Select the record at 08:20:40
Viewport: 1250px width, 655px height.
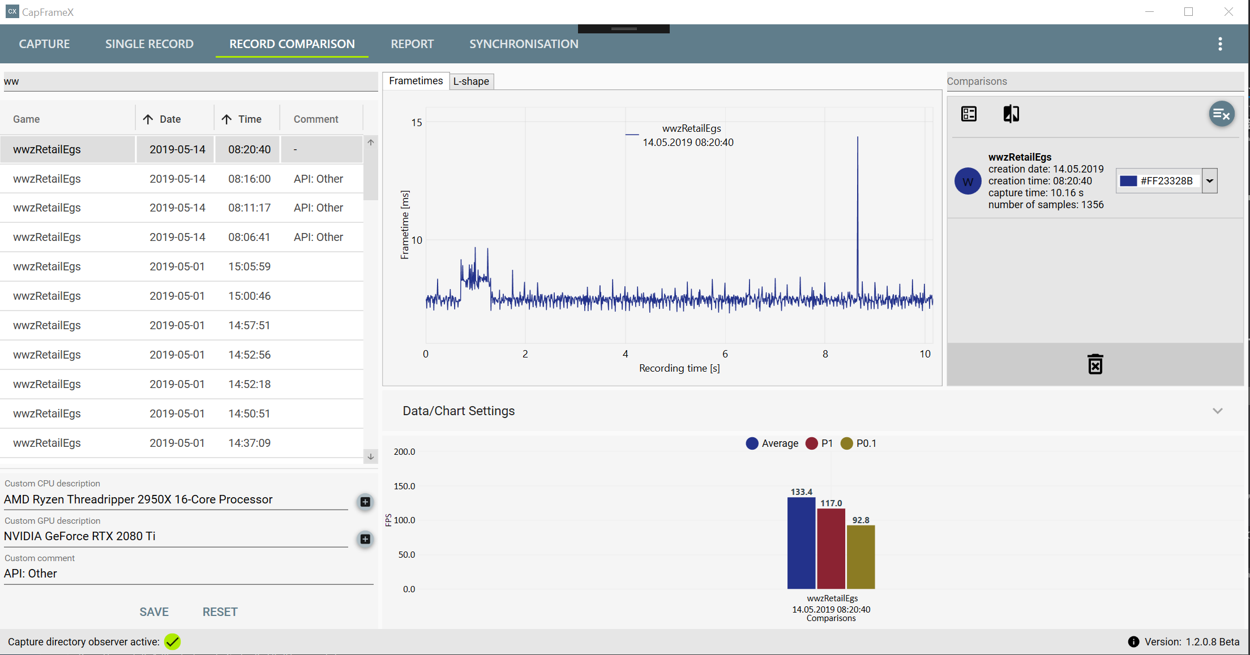(181, 149)
